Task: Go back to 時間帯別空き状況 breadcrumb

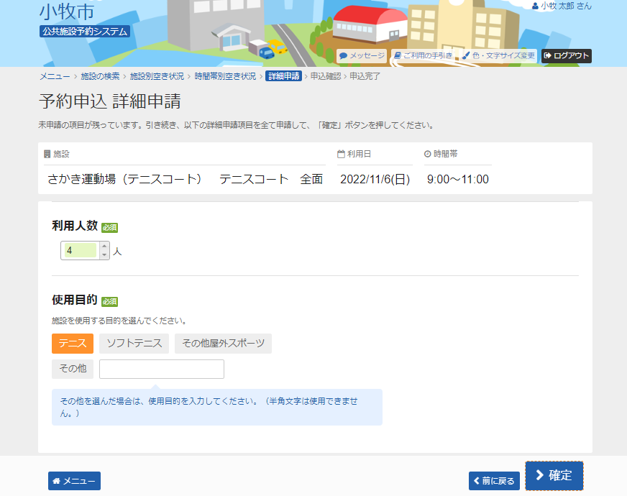Action: tap(225, 76)
